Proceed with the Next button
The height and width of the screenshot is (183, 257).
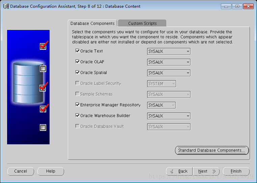(206, 171)
